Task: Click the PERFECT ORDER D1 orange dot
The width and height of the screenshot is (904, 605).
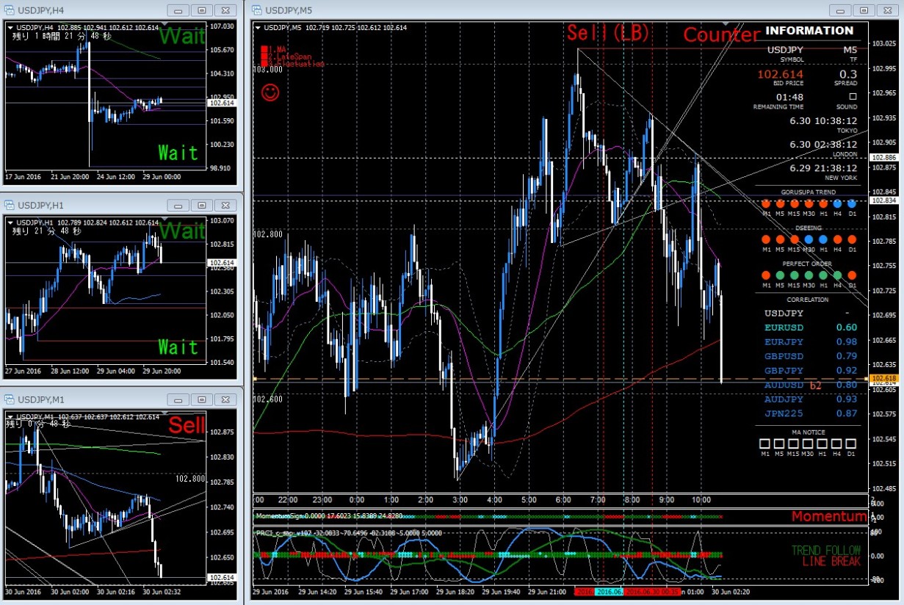Action: pos(852,275)
